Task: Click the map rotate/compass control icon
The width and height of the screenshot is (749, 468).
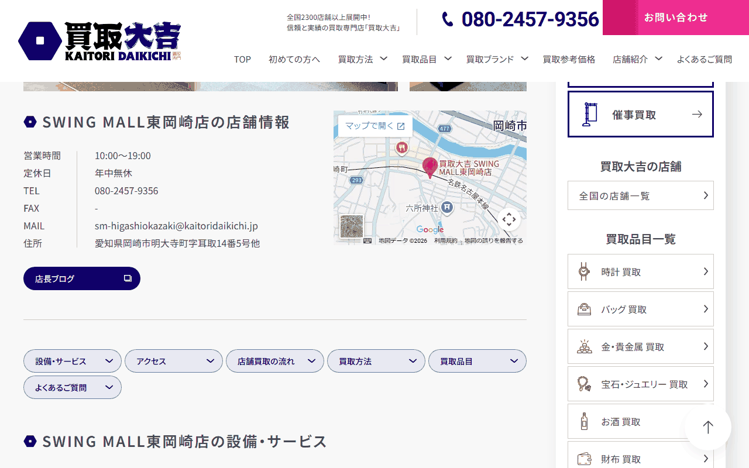Action: tap(509, 219)
